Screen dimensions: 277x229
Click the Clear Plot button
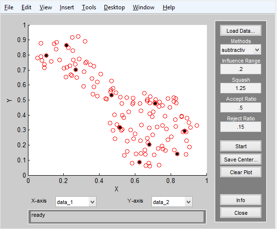pyautogui.click(x=241, y=172)
